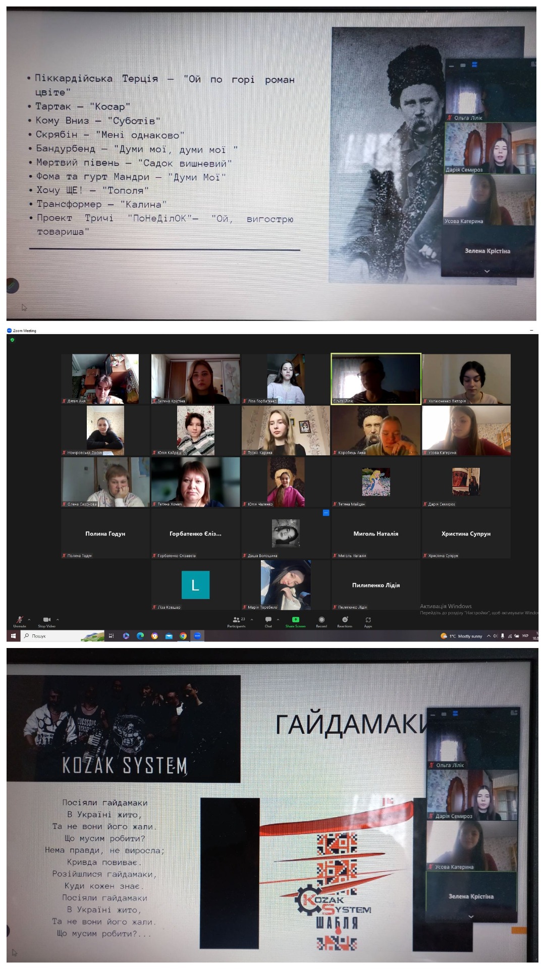Open the Participants panel
Screen dimensions: 545x969
(236, 621)
